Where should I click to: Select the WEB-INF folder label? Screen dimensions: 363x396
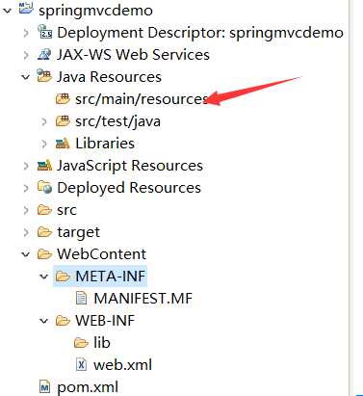point(105,321)
